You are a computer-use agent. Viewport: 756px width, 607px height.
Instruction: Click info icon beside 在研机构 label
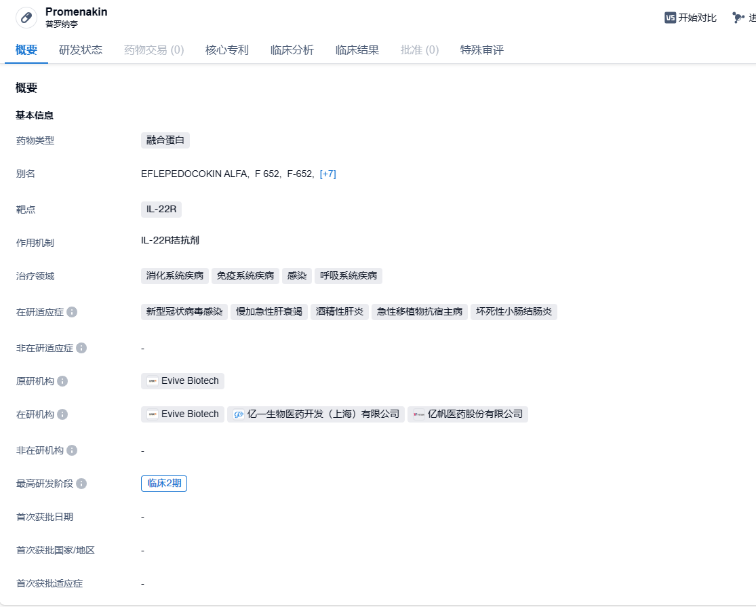62,414
